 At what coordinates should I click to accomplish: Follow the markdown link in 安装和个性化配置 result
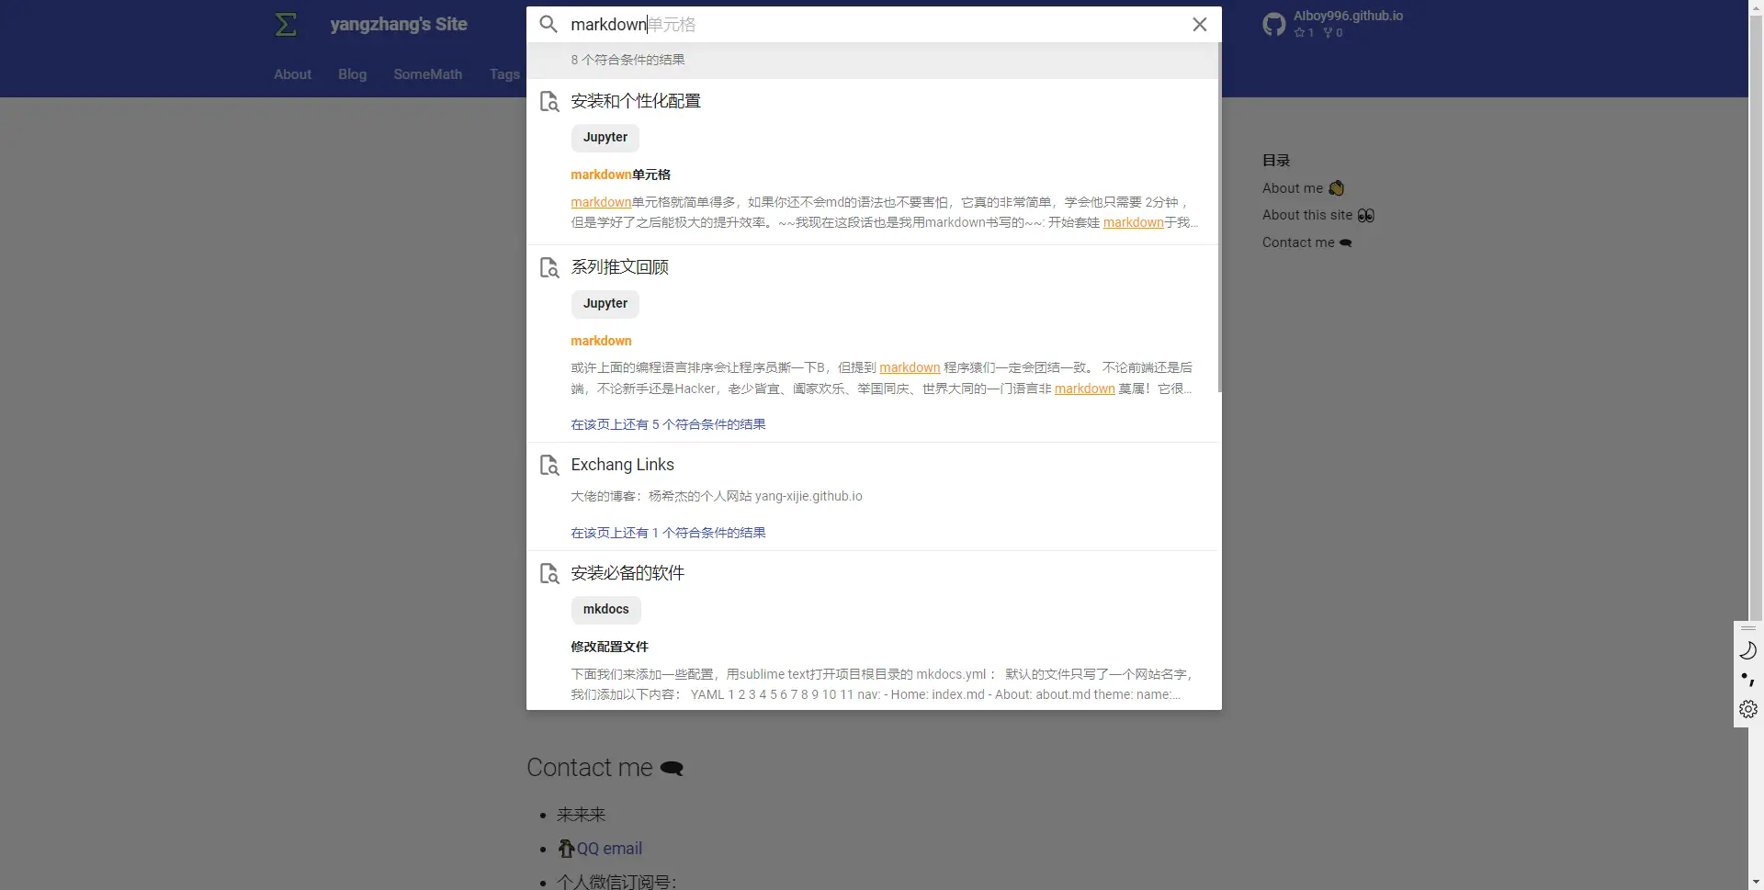600,202
